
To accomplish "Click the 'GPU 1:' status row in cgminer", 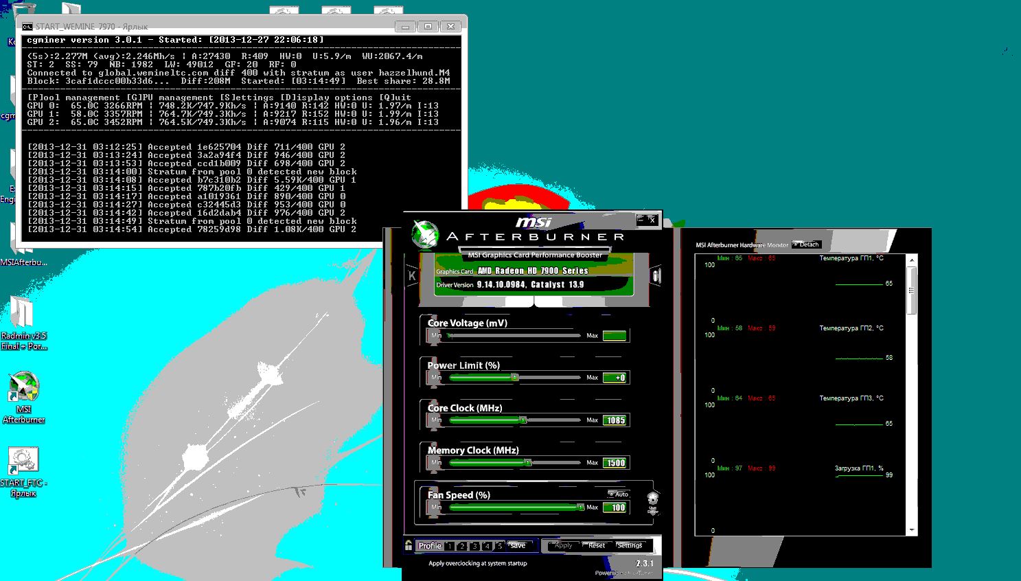I will pyautogui.click(x=233, y=114).
